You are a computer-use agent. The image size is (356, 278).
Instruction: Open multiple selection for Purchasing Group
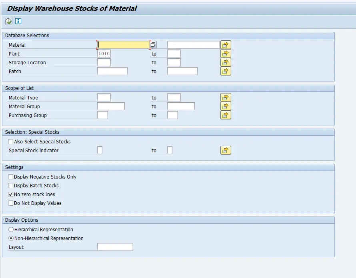[226, 115]
